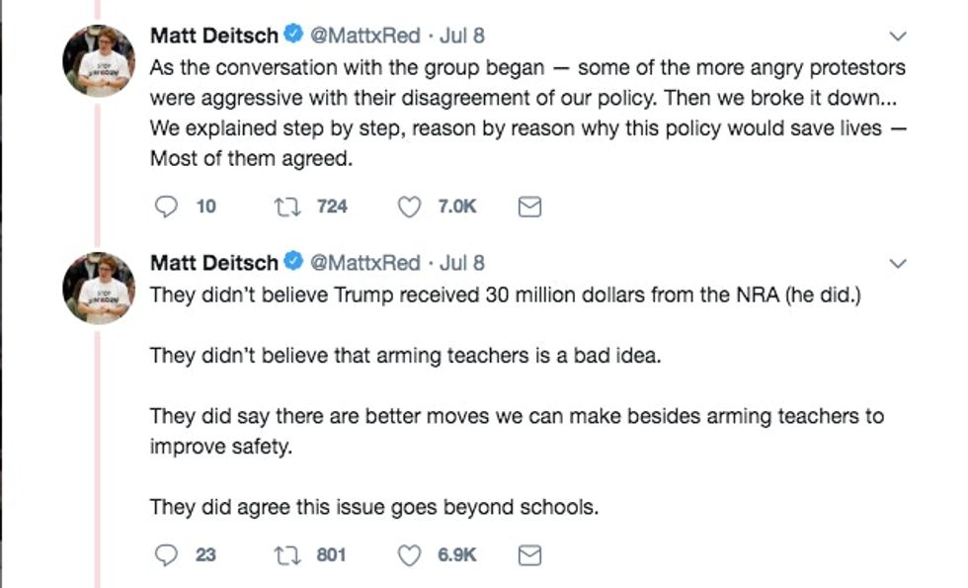Viewport: 968px width, 588px height.
Task: Reply to the tweet with 23 replies
Action: pos(167,555)
